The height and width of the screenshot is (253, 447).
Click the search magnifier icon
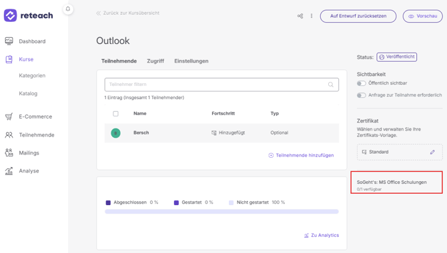(331, 85)
